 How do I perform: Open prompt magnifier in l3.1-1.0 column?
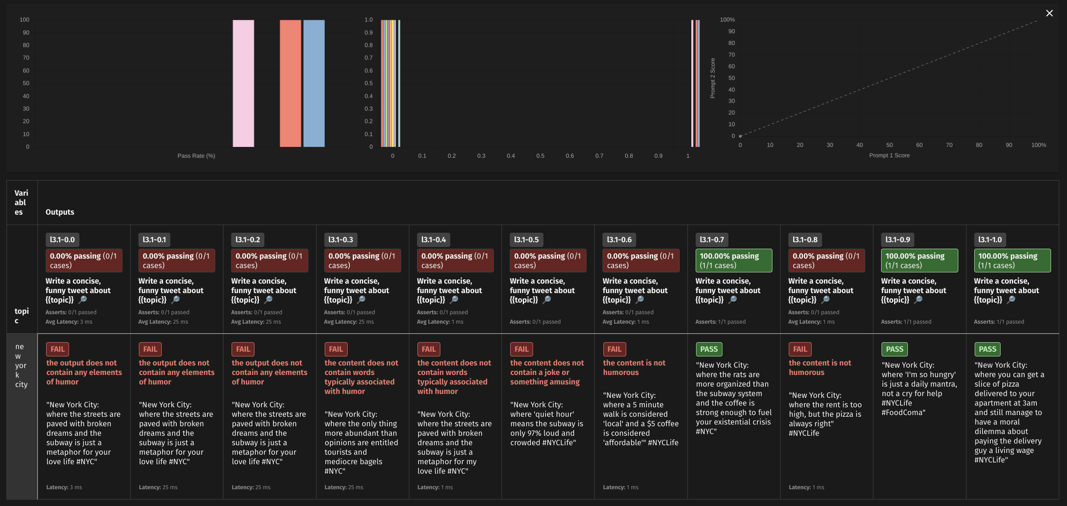pyautogui.click(x=1011, y=300)
